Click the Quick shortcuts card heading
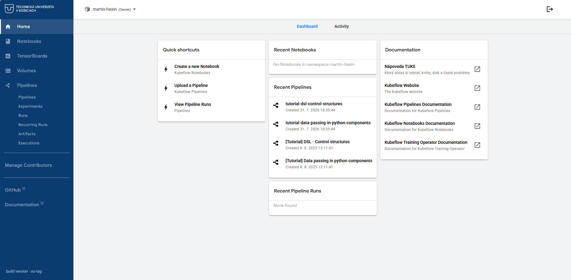Screen dimensions: 571x280 (x=181, y=50)
